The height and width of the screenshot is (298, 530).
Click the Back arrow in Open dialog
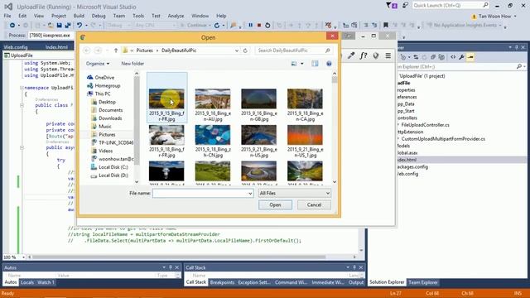pyautogui.click(x=86, y=50)
